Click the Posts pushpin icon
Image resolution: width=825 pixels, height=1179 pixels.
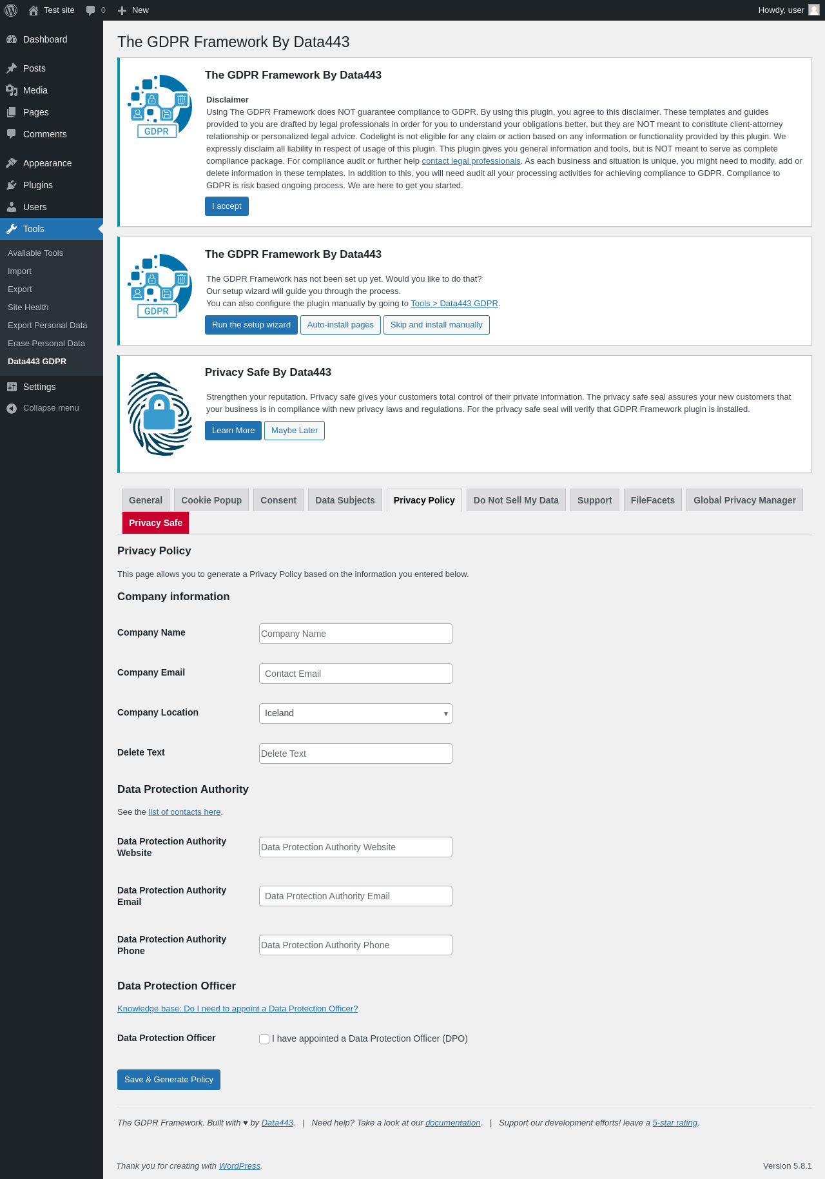tap(12, 68)
